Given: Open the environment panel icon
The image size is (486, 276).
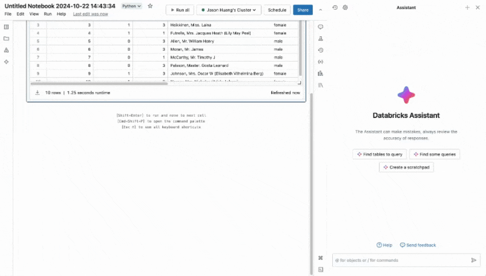Looking at the screenshot, I should (321, 74).
